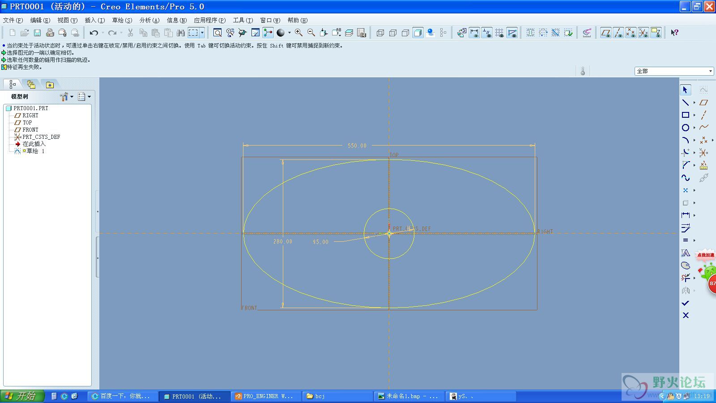This screenshot has height=403, width=716.
Task: Select the Spline sketch tool
Action: (685, 178)
